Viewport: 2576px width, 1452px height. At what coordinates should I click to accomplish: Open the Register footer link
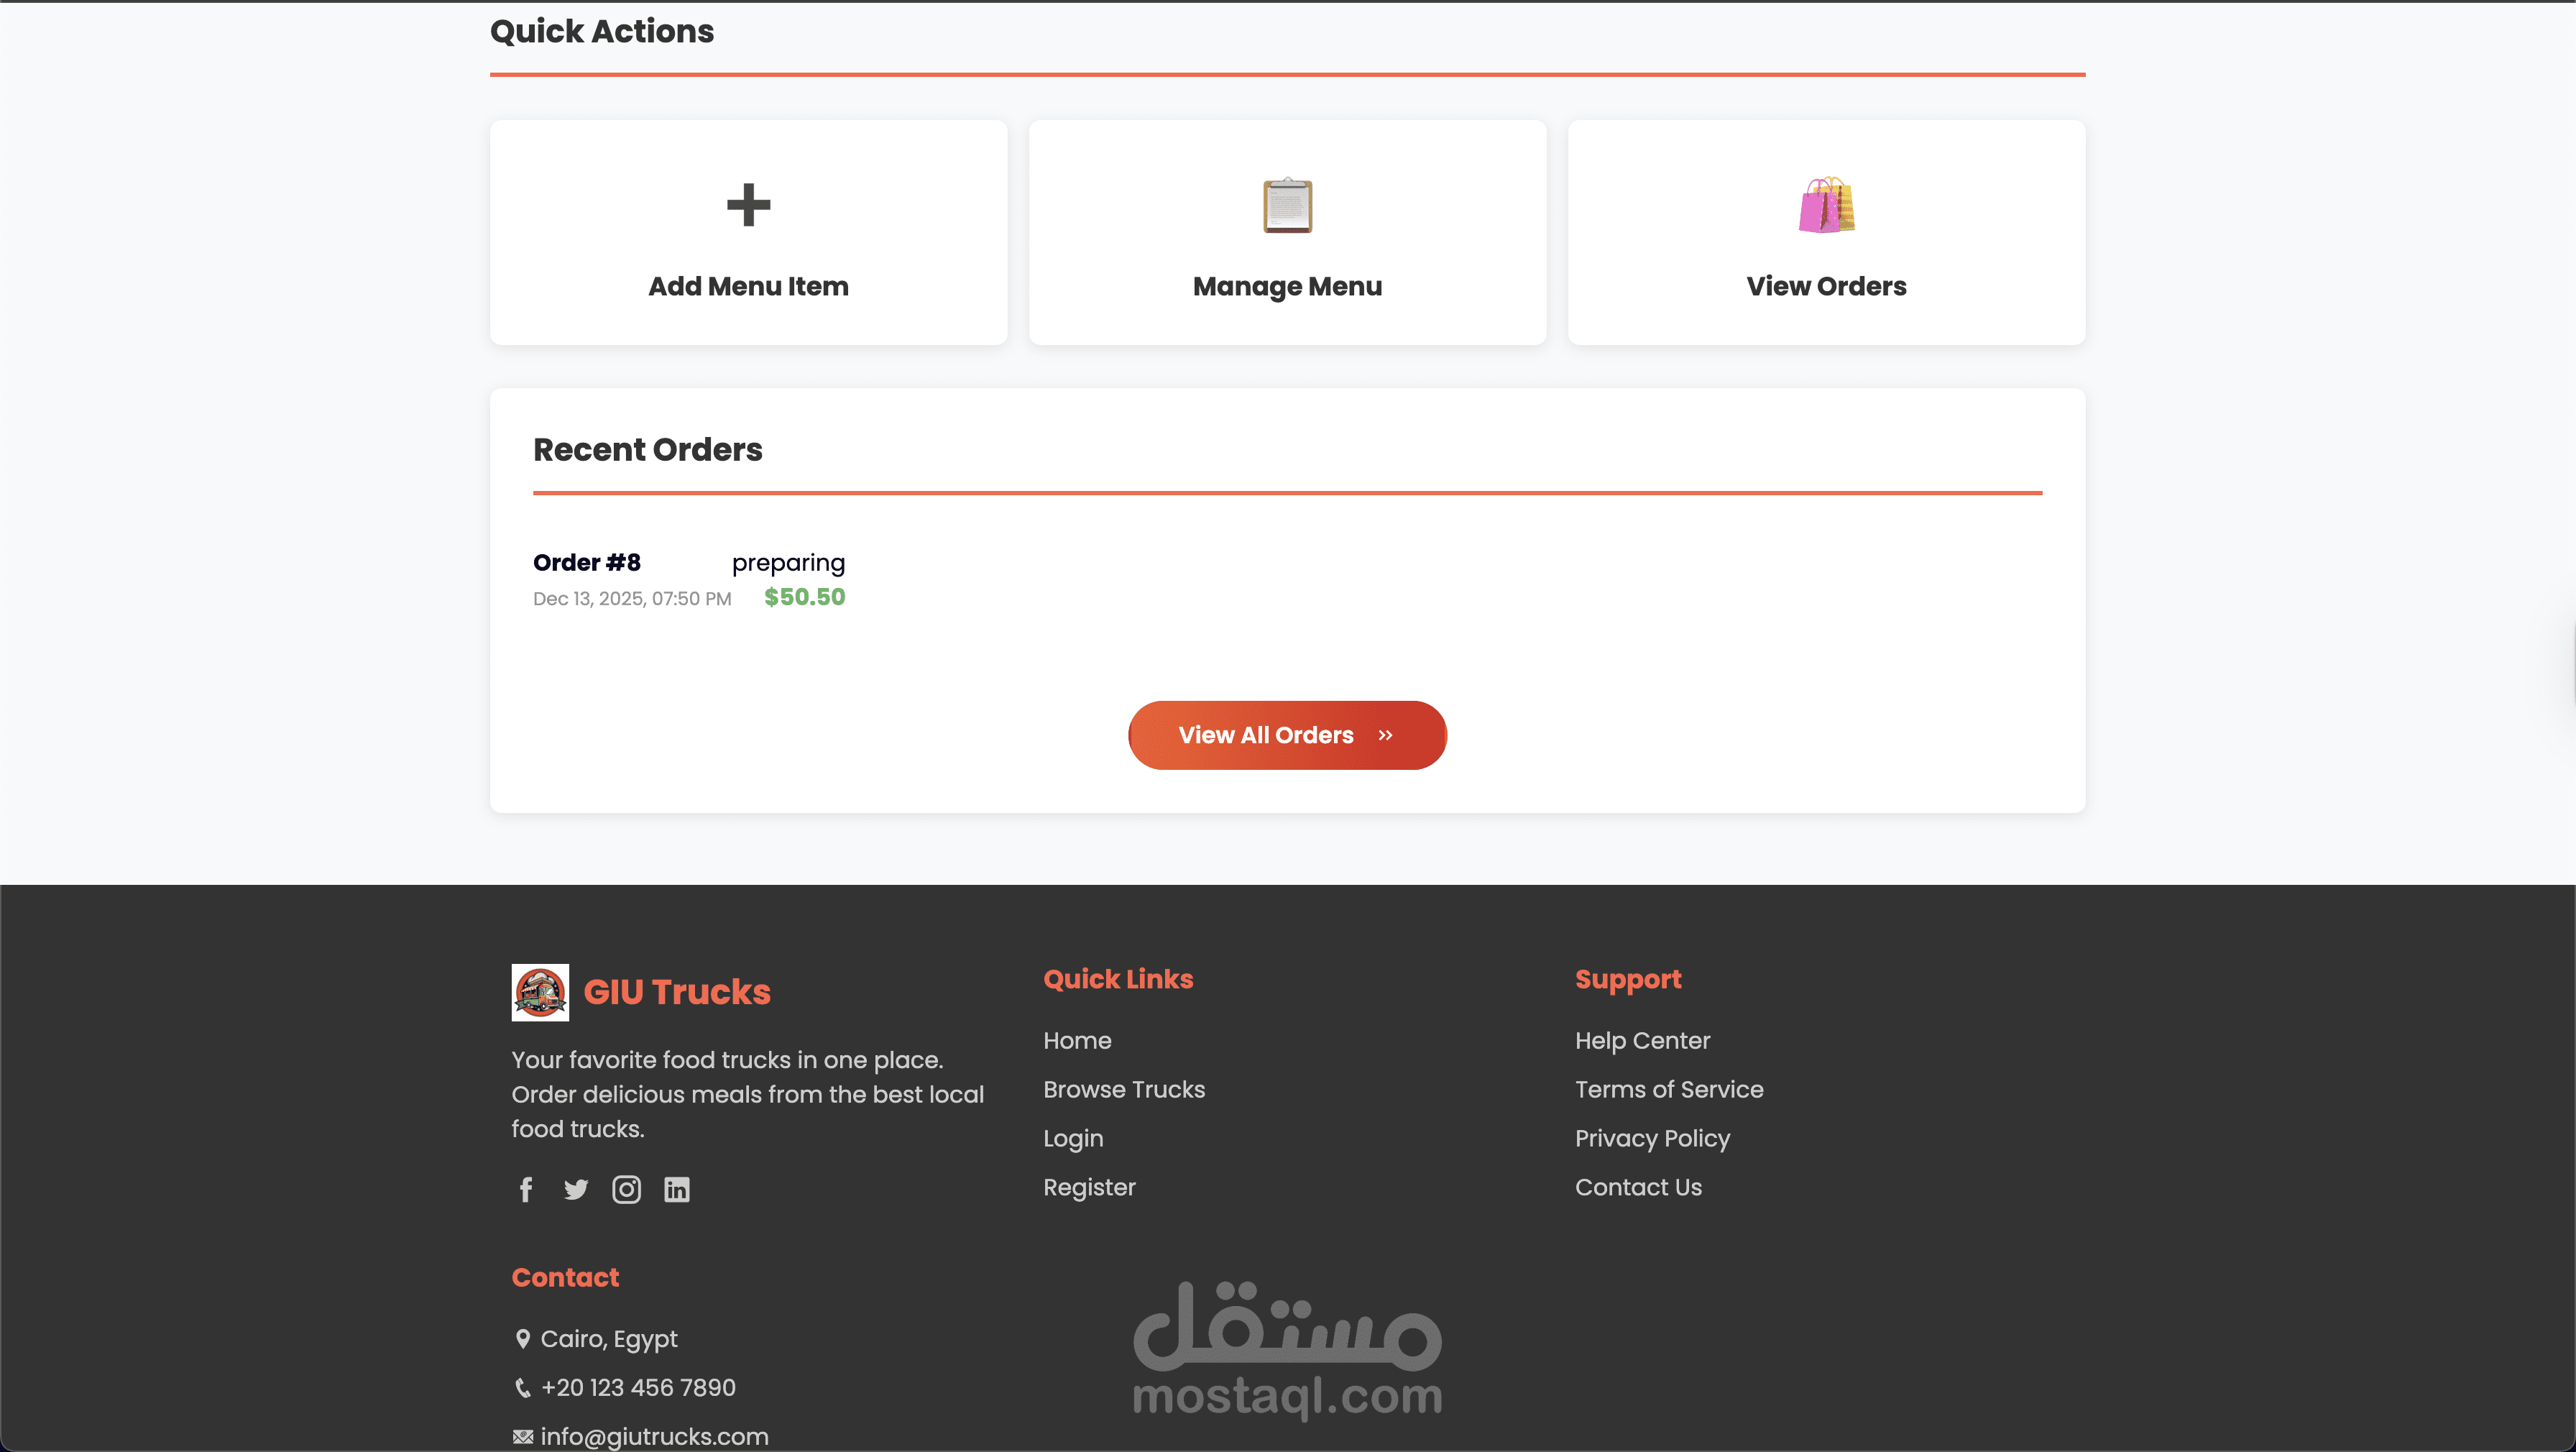1089,1188
